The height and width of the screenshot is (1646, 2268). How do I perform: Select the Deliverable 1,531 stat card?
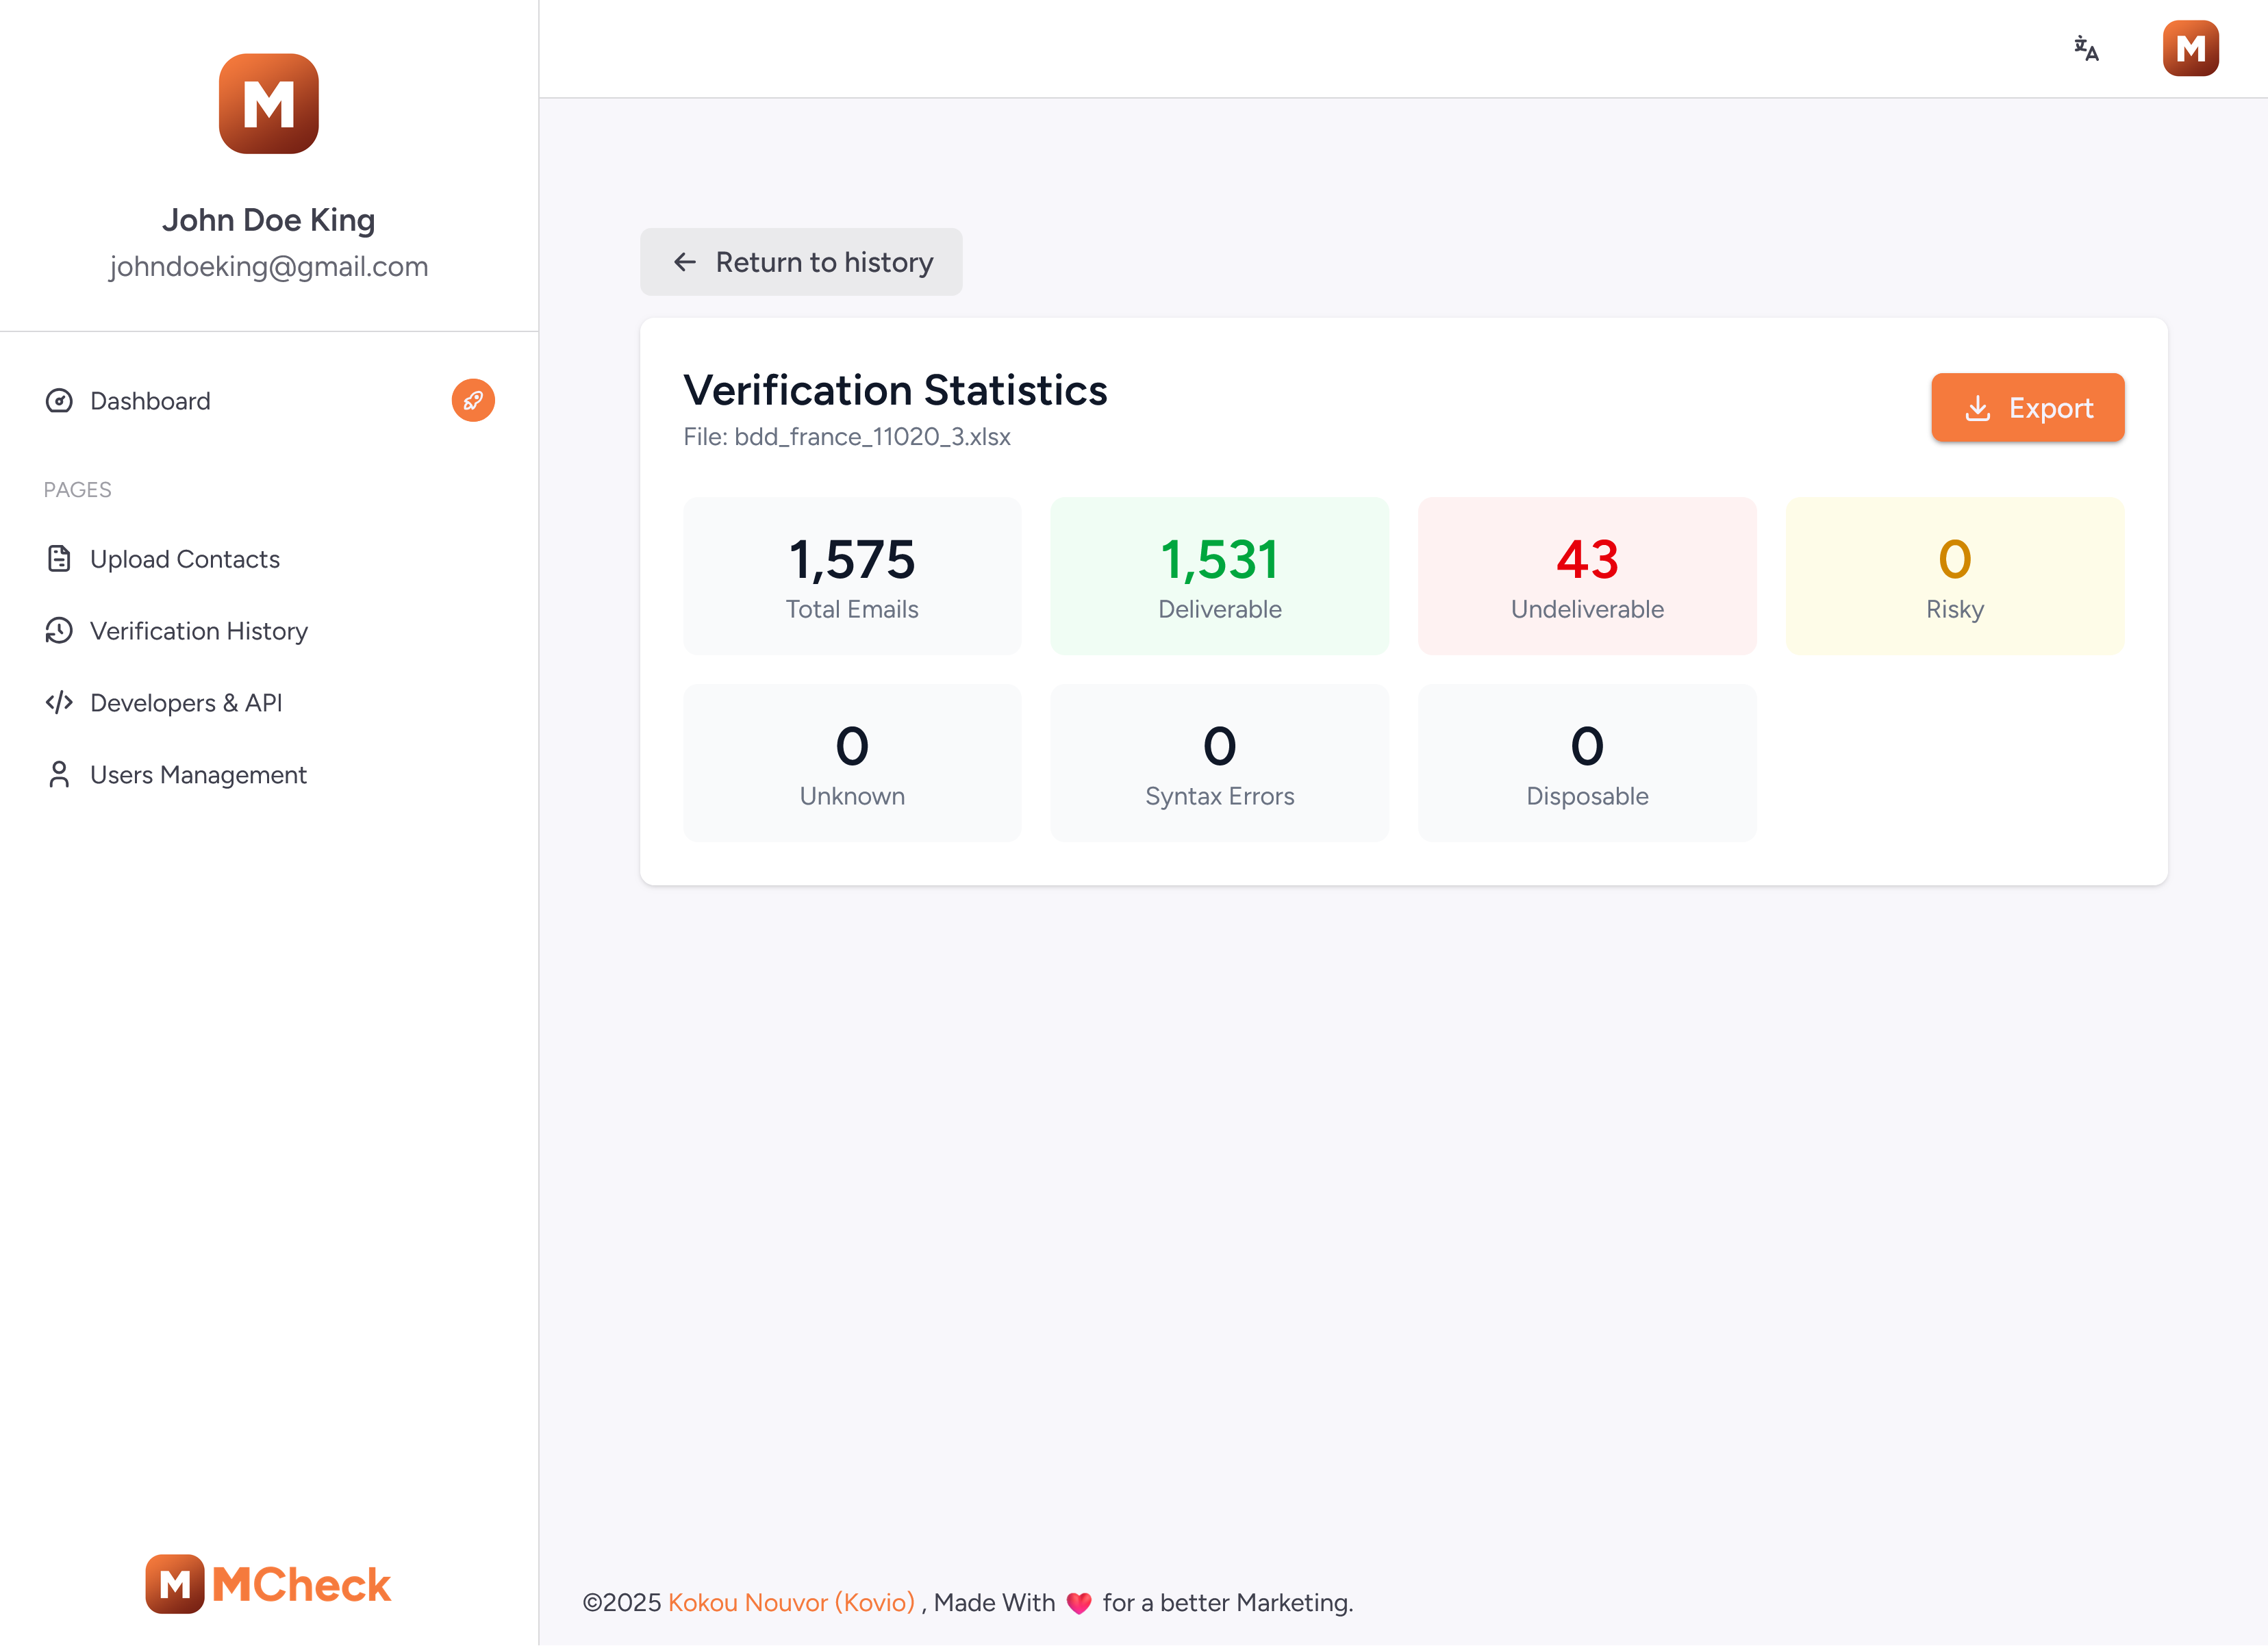pos(1219,576)
